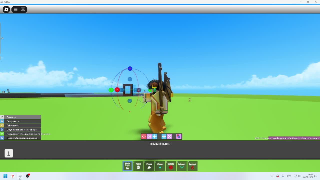Open the network and volume tray icons
Viewport: 320px width, 180px height.
coord(297,176)
